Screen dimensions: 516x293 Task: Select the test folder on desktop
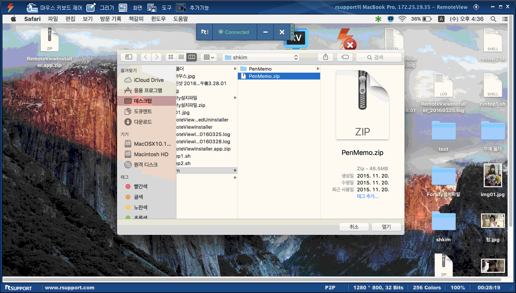point(443,136)
